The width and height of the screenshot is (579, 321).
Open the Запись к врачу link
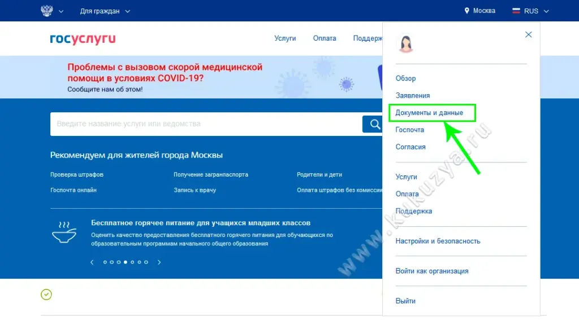pyautogui.click(x=195, y=190)
